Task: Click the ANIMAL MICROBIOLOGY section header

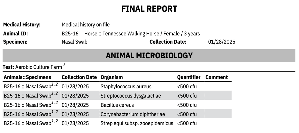Action: click(149, 56)
